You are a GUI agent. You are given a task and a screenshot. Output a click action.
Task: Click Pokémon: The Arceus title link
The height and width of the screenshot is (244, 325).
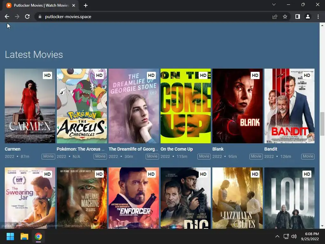(x=80, y=149)
